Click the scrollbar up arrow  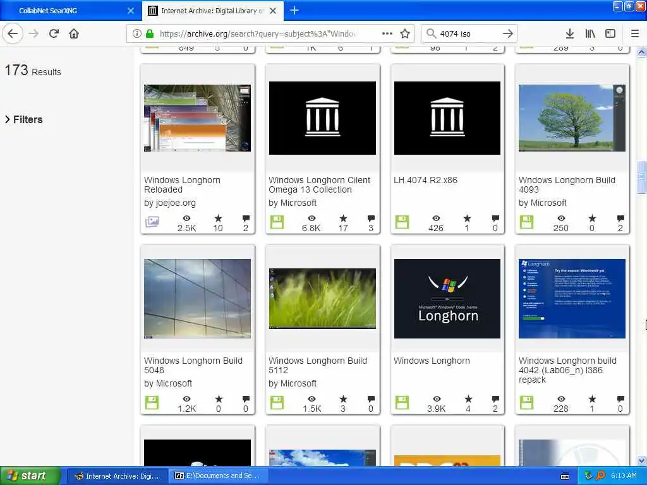tap(641, 52)
